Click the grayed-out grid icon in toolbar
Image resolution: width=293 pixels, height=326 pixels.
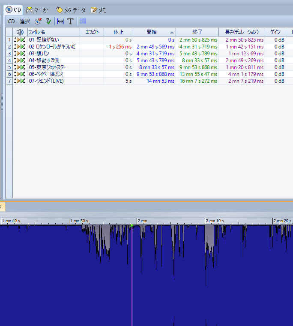83,21
